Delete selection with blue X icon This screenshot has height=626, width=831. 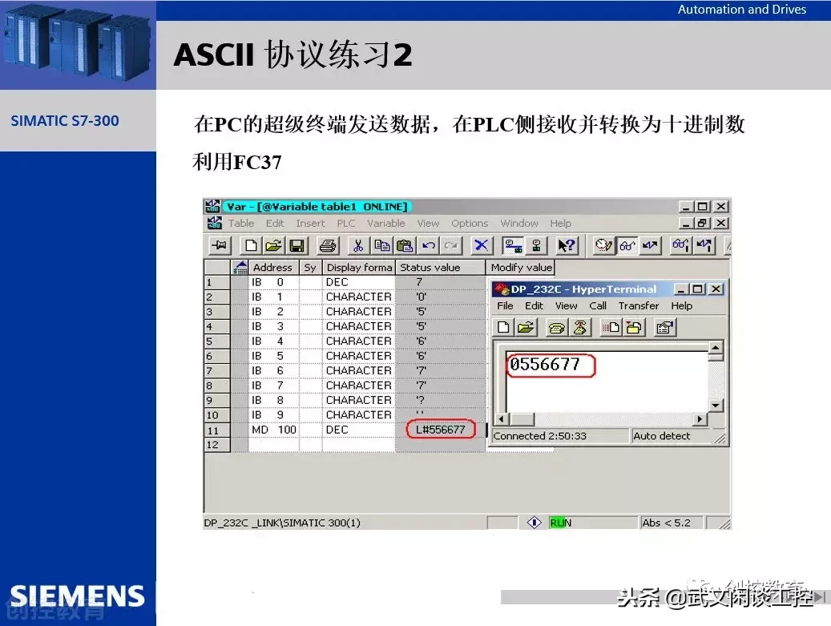(x=482, y=245)
